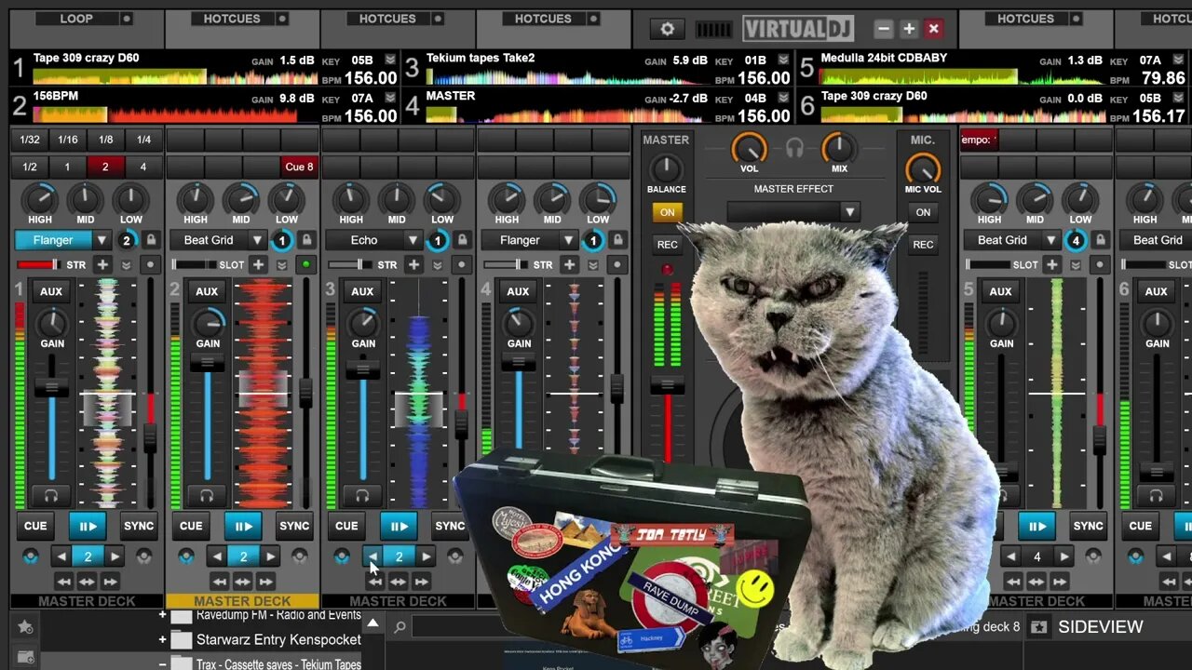Screen dimensions: 1192x670
Task: Add effect slot with deck 3 plus icon
Action: click(x=413, y=264)
